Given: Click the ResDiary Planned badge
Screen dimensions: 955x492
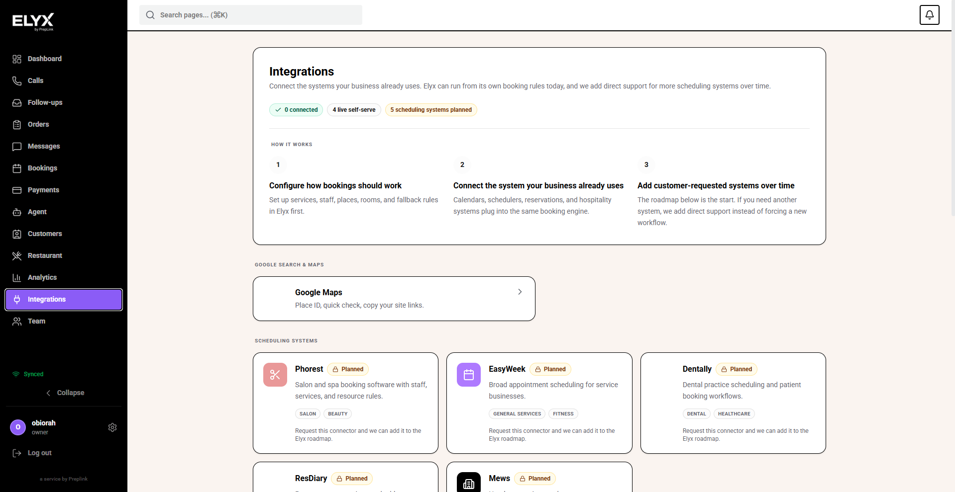Looking at the screenshot, I should point(352,479).
